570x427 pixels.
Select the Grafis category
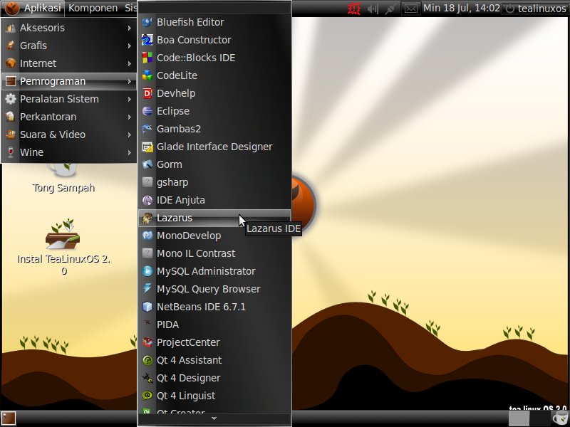pos(69,46)
